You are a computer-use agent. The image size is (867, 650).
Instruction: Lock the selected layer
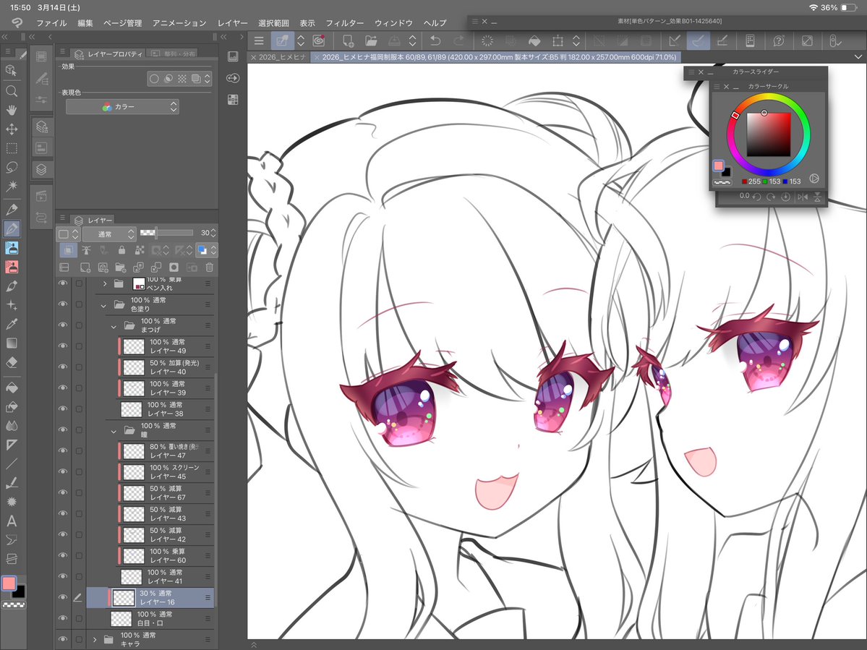point(122,250)
